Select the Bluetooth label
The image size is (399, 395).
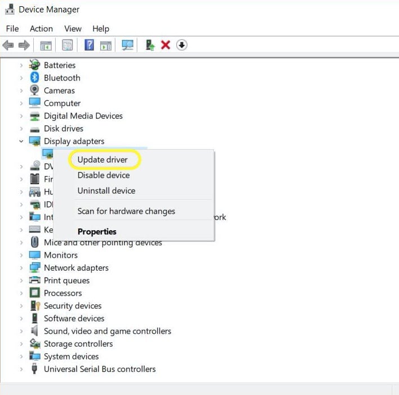click(62, 78)
